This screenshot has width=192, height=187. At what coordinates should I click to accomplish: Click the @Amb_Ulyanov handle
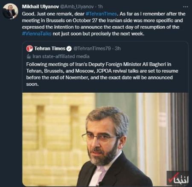pos(77,6)
